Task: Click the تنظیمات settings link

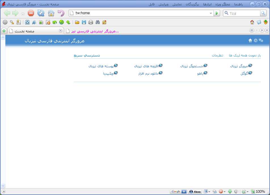Action: (218, 55)
